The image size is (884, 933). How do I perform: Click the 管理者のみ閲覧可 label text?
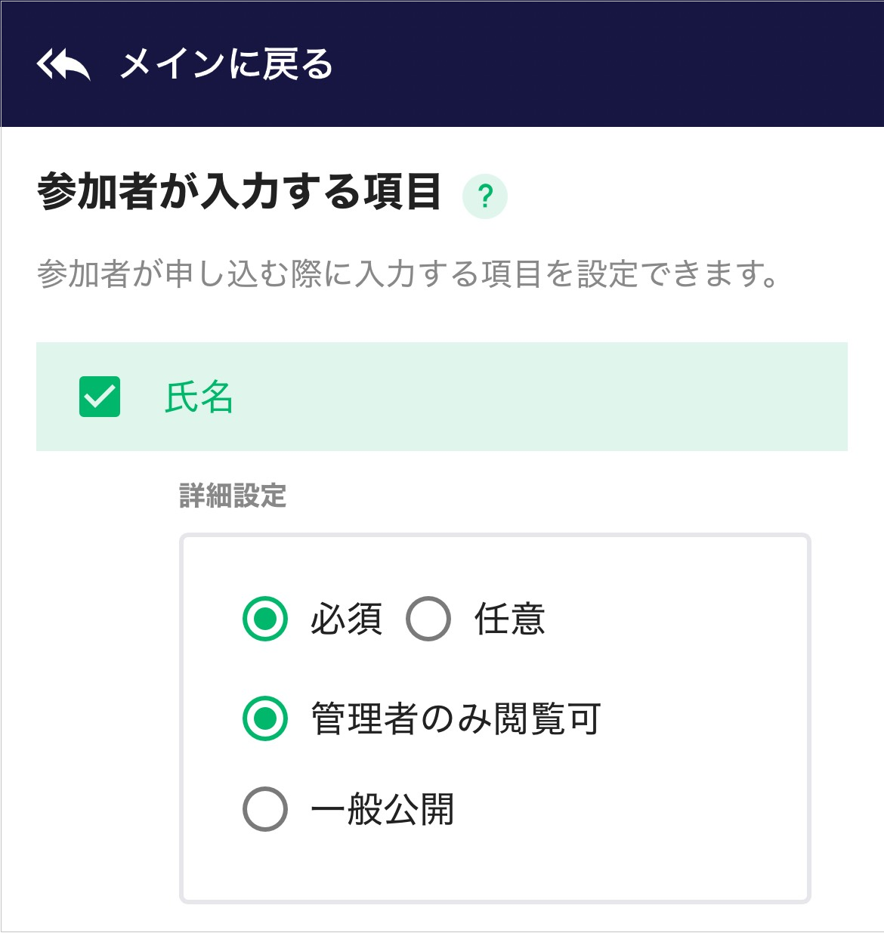456,718
